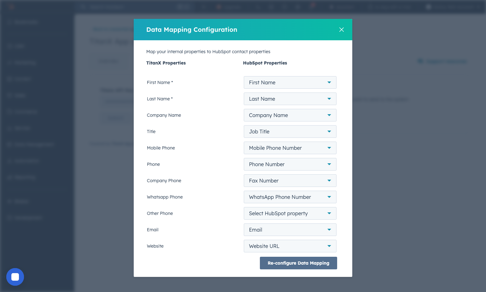Open the First Name HubSpot property dropdown
Image resolution: width=486 pixels, height=292 pixels.
290,82
